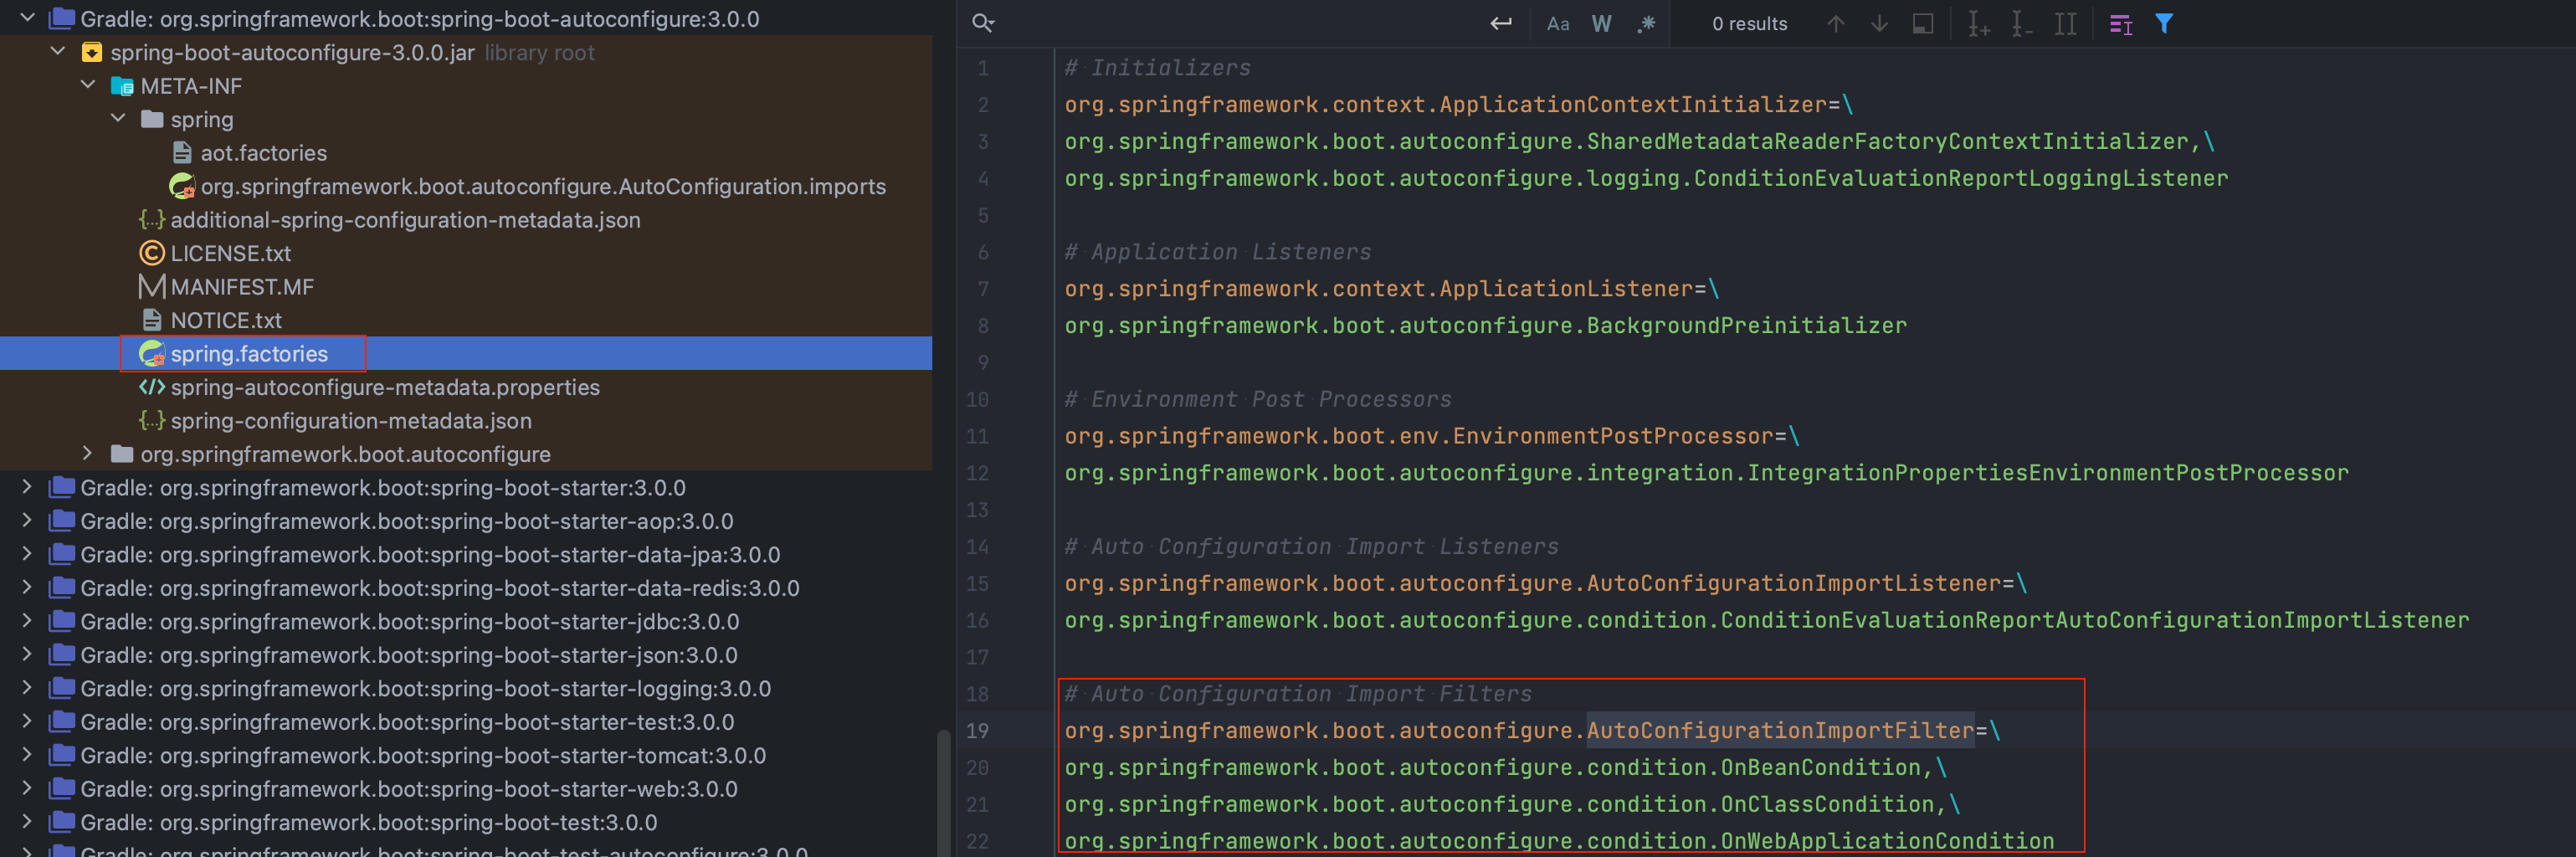Click the document icon of NOTICE.txt
The width and height of the screenshot is (2576, 857).
[152, 320]
